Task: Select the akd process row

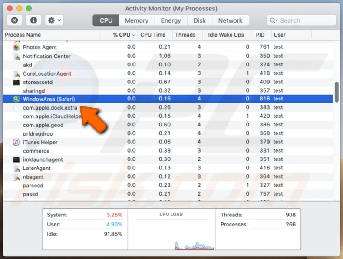Action: point(168,65)
